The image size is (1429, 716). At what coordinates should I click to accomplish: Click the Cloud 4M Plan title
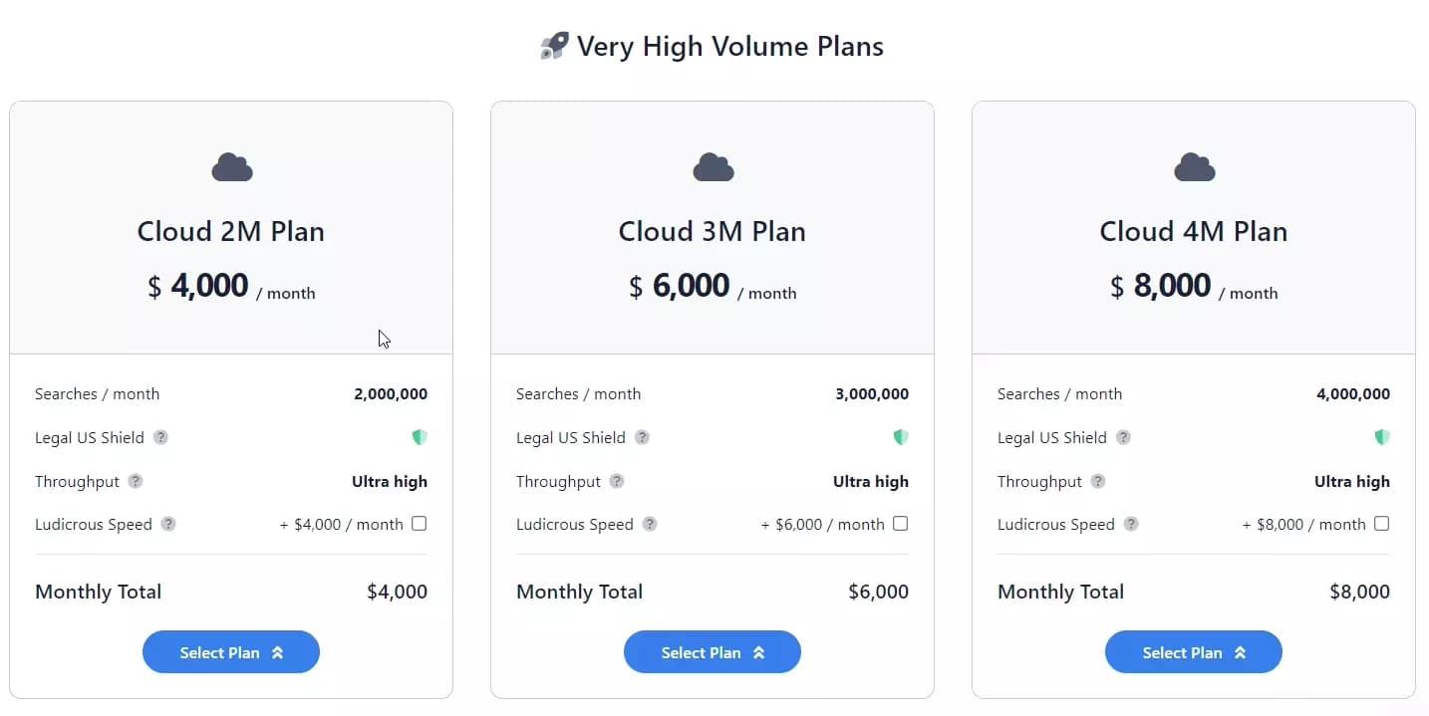1194,231
